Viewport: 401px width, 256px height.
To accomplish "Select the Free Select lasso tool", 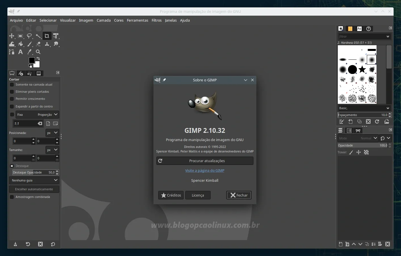I will click(29, 36).
